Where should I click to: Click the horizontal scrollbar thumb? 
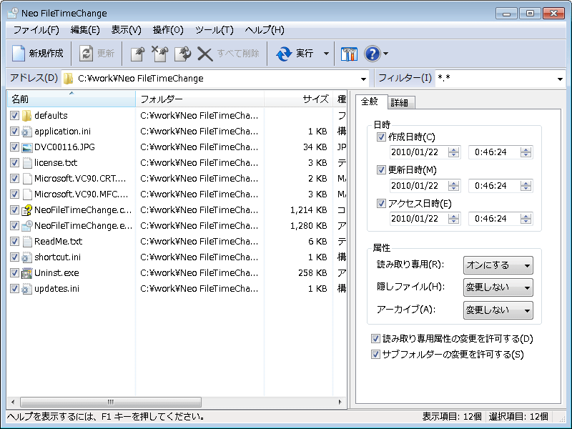[111, 402]
